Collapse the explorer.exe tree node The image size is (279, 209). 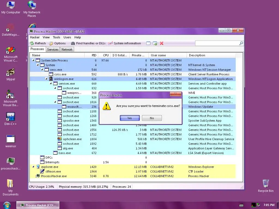click(x=33, y=167)
